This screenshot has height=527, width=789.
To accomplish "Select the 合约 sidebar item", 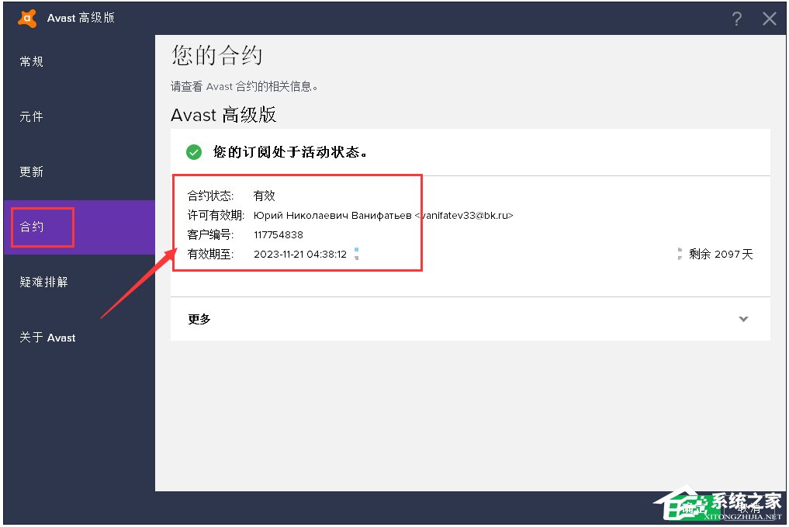I will click(x=79, y=227).
